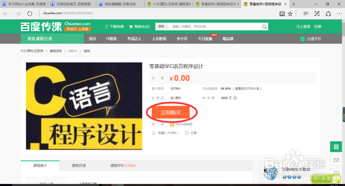This screenshot has width=345, height=186.
Task: Open 中小学 navigation item
Action: pos(182,39)
